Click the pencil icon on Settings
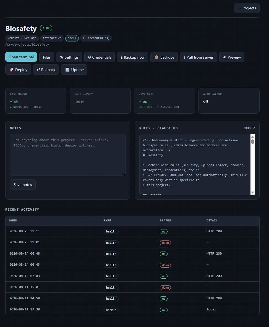Viewport: 269px width, 327px height. tap(62, 57)
